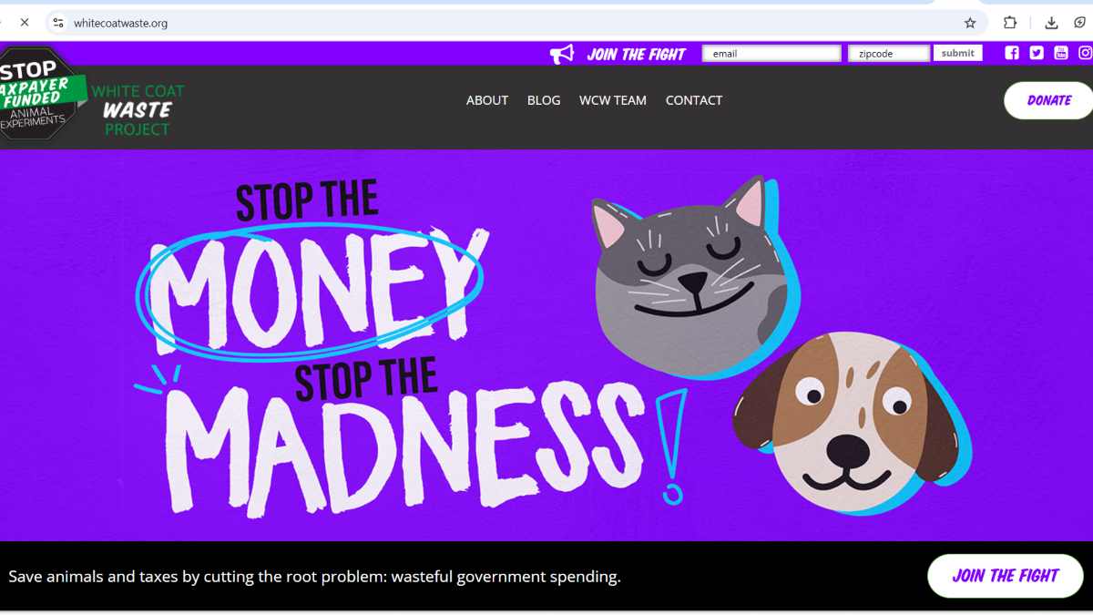Go to the BLOG menu item
Viewport: 1093px width, 615px height.
point(544,100)
